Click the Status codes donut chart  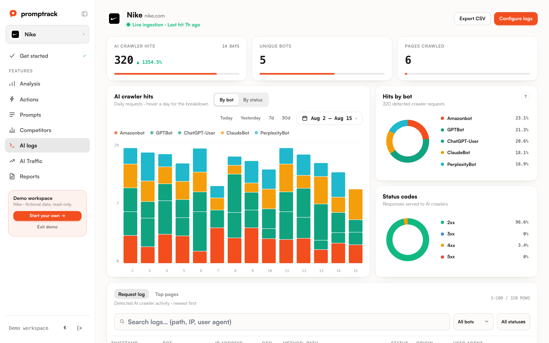coord(407,240)
